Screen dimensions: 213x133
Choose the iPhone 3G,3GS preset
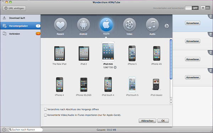pos(84,87)
